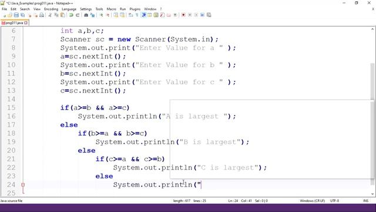Undo last edit with green arrow icon
Screen dimensions: 376x212
pos(71,15)
